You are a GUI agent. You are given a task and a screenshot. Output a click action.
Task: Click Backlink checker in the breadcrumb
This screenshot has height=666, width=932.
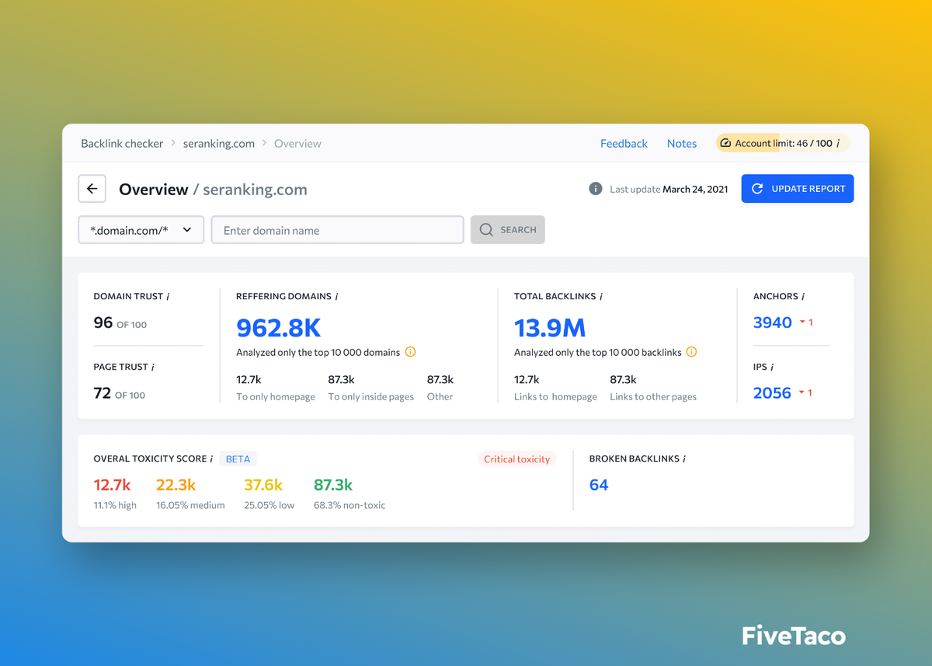pos(122,144)
